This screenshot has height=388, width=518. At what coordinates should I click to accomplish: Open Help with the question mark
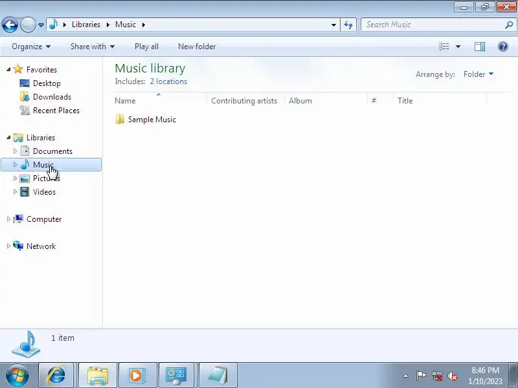(x=503, y=47)
